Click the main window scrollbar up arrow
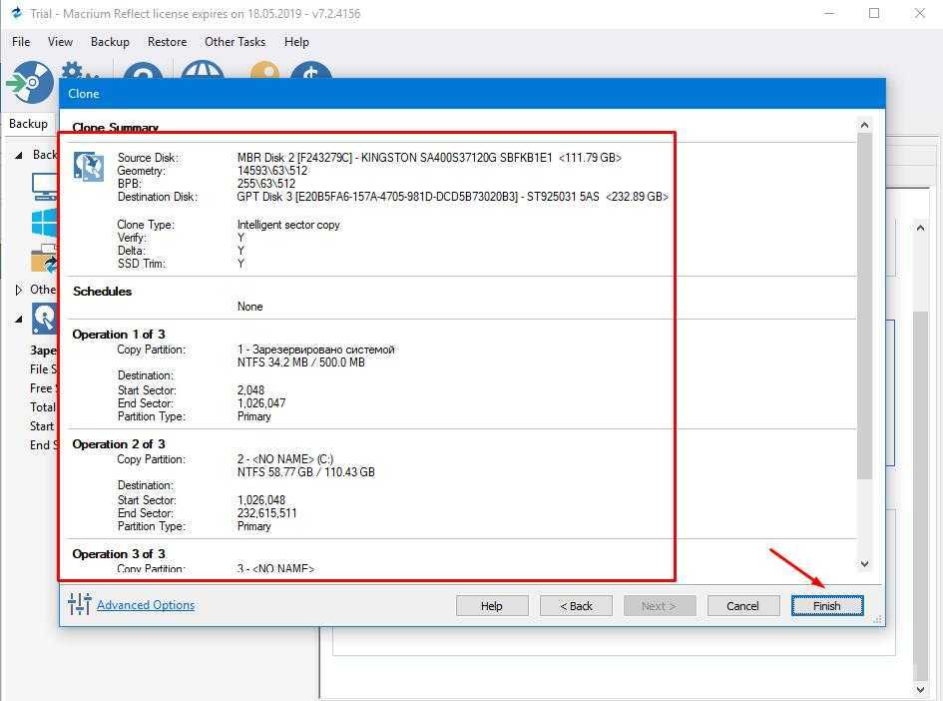Image resolution: width=943 pixels, height=701 pixels. point(919,228)
